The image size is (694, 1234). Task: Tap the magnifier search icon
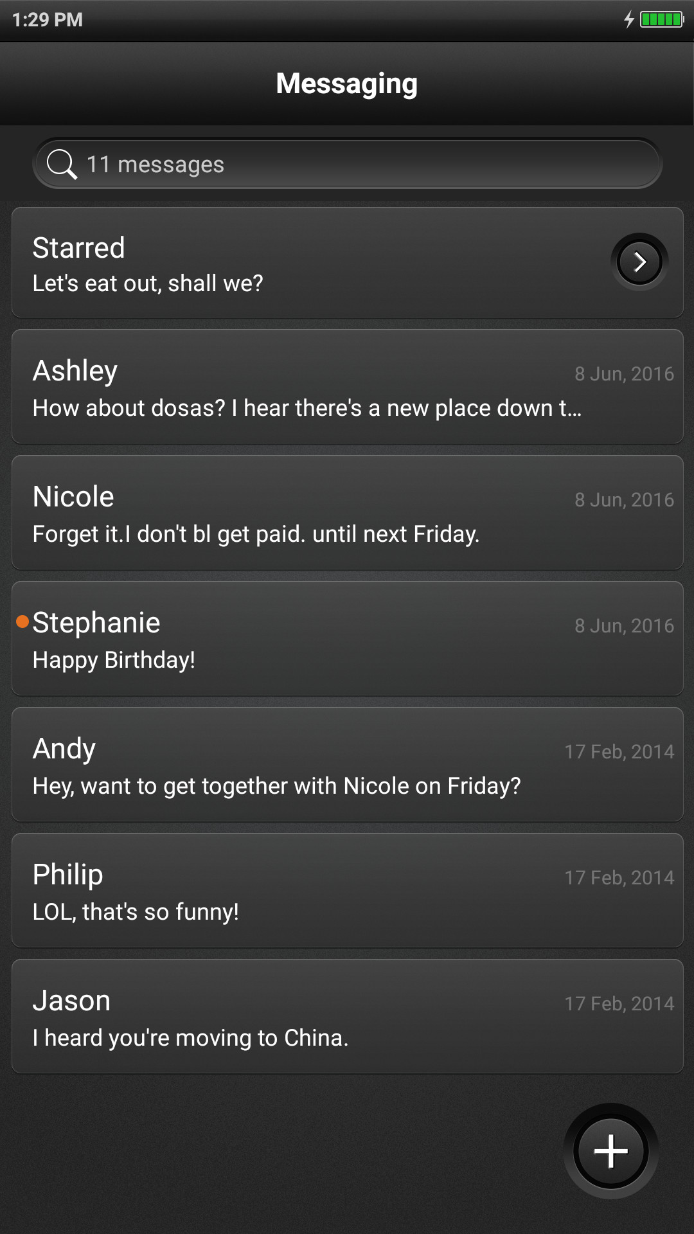[62, 165]
